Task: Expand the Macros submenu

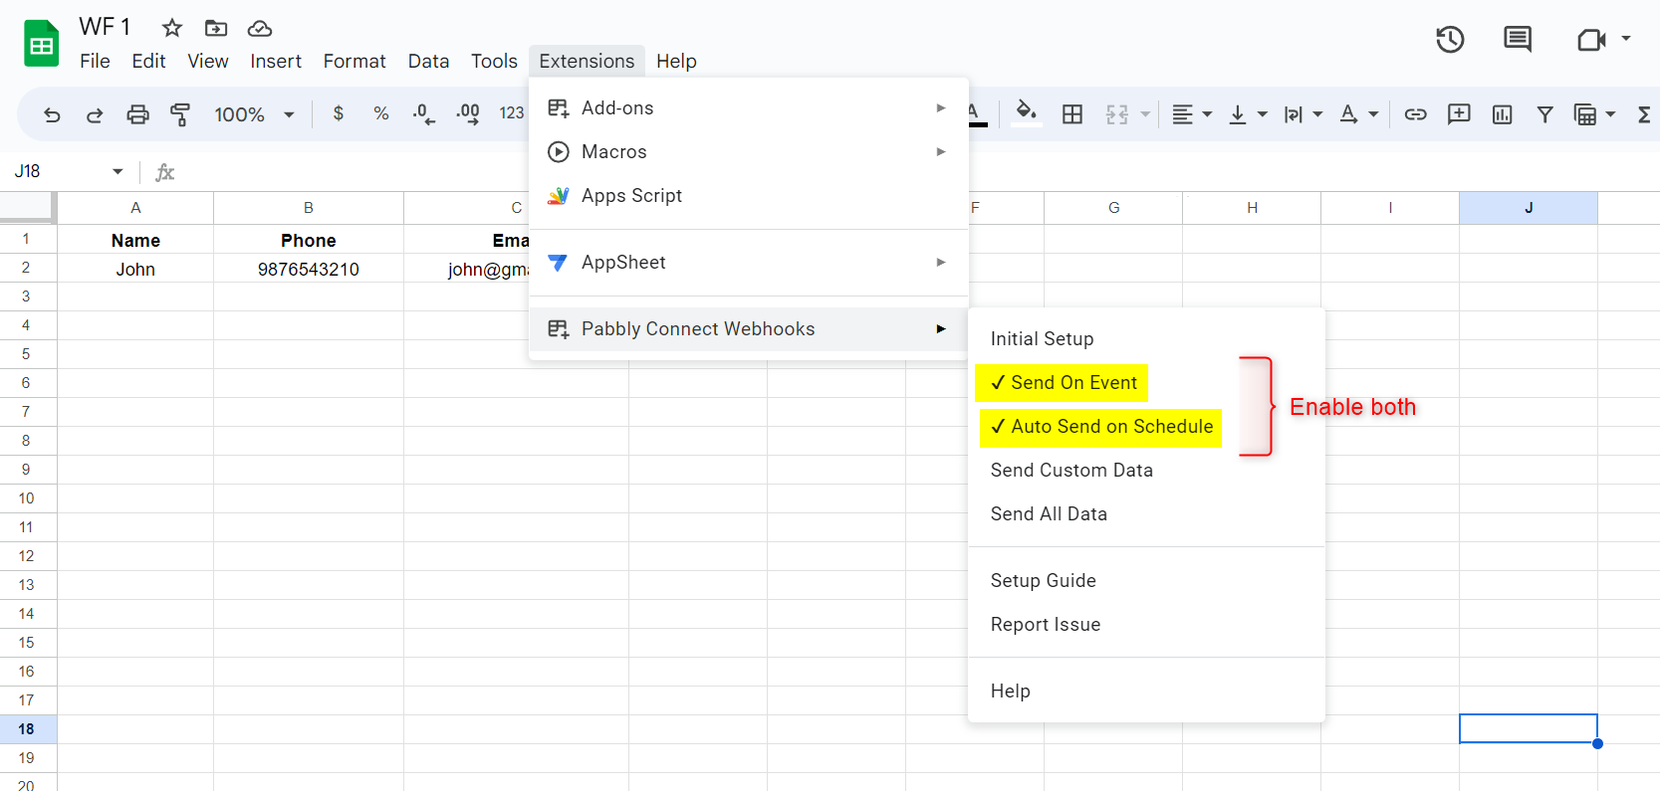Action: pos(749,151)
